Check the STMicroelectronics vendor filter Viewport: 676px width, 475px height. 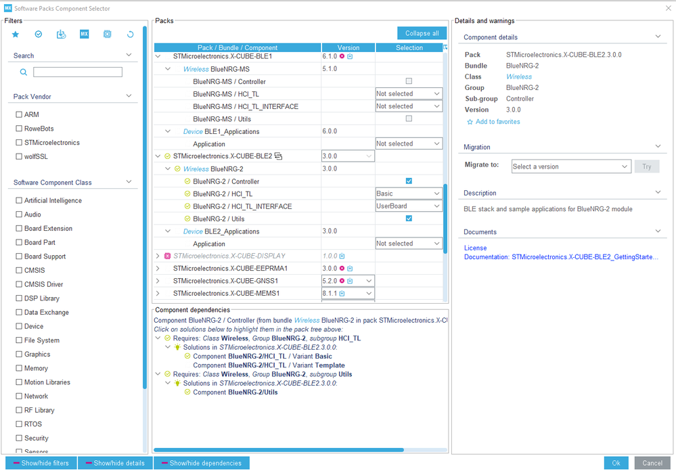coord(19,142)
